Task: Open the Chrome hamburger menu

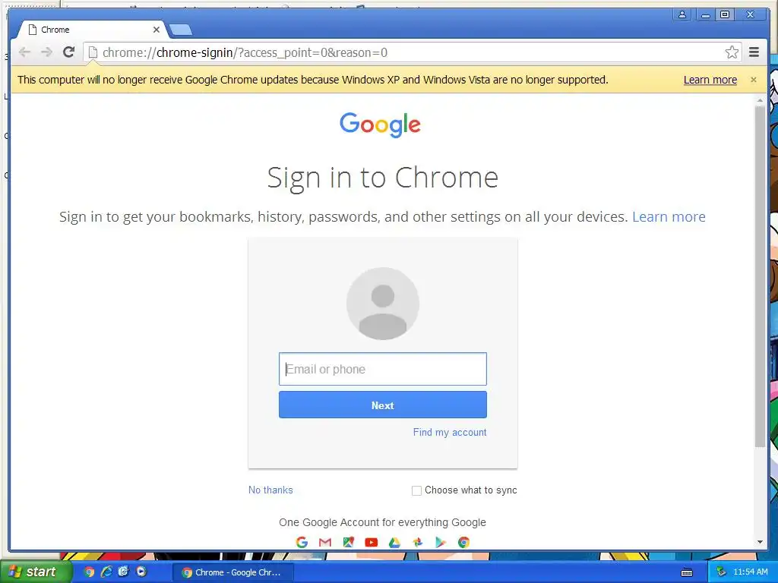Action: coord(754,52)
